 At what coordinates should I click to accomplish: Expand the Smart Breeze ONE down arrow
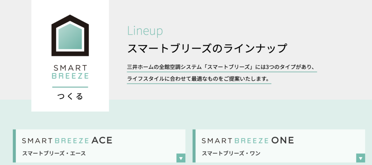point(360,158)
